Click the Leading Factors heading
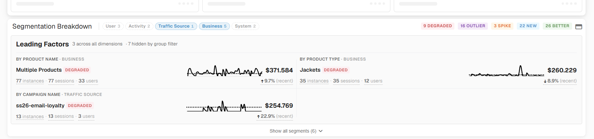The width and height of the screenshot is (594, 139). (x=42, y=44)
